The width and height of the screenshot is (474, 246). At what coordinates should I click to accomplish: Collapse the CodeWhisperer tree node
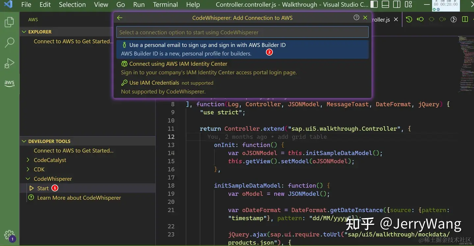[28, 179]
